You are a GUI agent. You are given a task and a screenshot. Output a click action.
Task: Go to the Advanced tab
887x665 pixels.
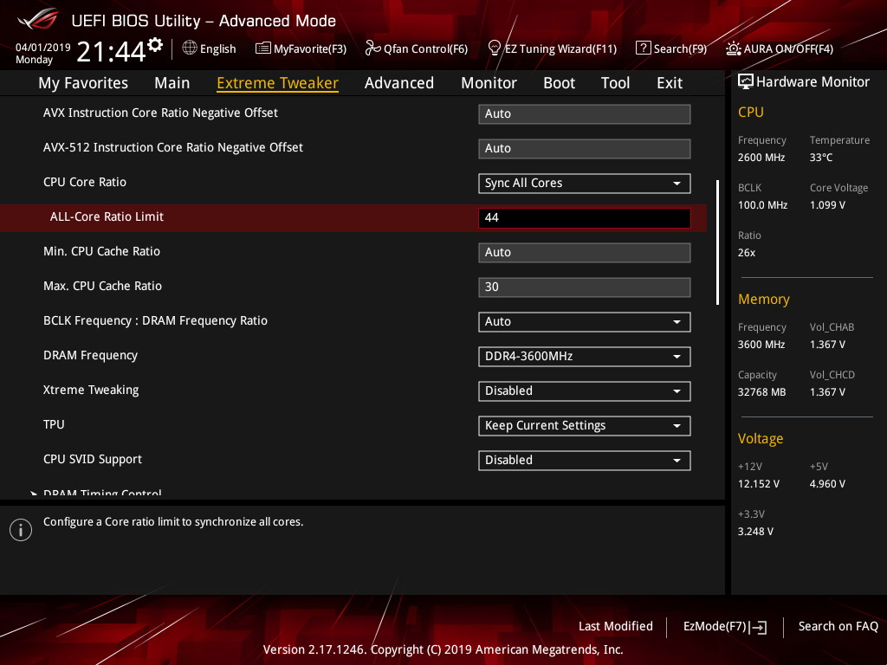pyautogui.click(x=399, y=83)
